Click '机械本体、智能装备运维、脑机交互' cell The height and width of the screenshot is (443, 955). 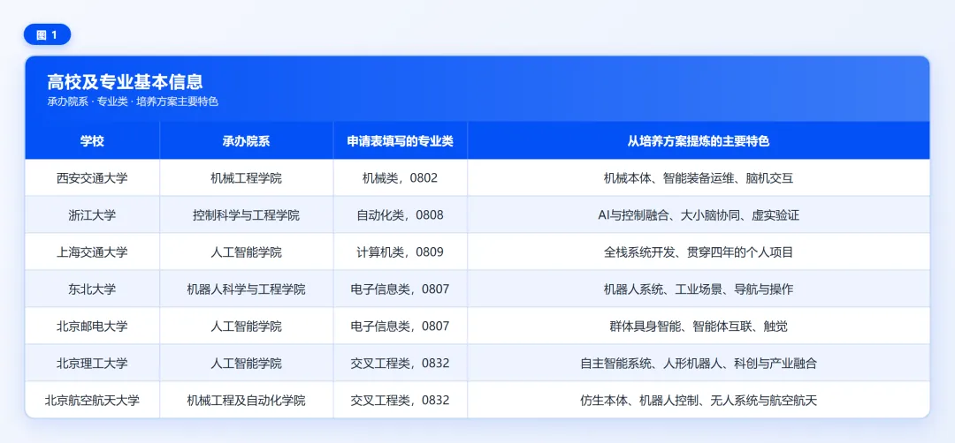point(699,178)
